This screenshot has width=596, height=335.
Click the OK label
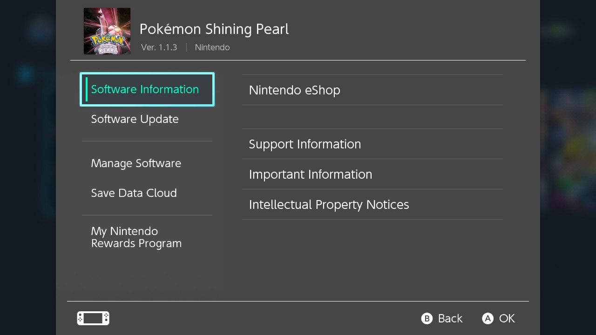coord(507,319)
